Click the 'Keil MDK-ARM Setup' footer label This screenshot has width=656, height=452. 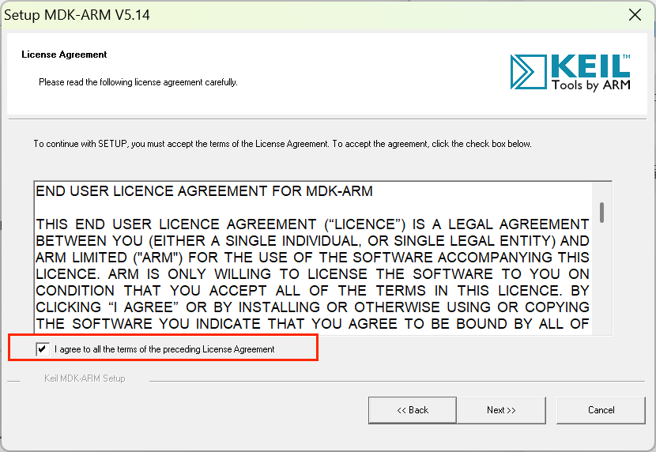[x=85, y=379]
